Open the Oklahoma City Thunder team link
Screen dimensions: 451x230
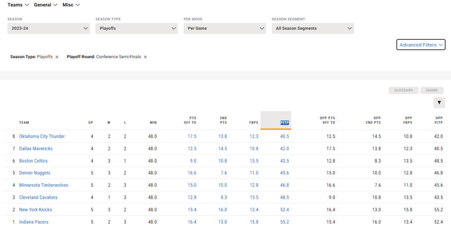tap(42, 136)
